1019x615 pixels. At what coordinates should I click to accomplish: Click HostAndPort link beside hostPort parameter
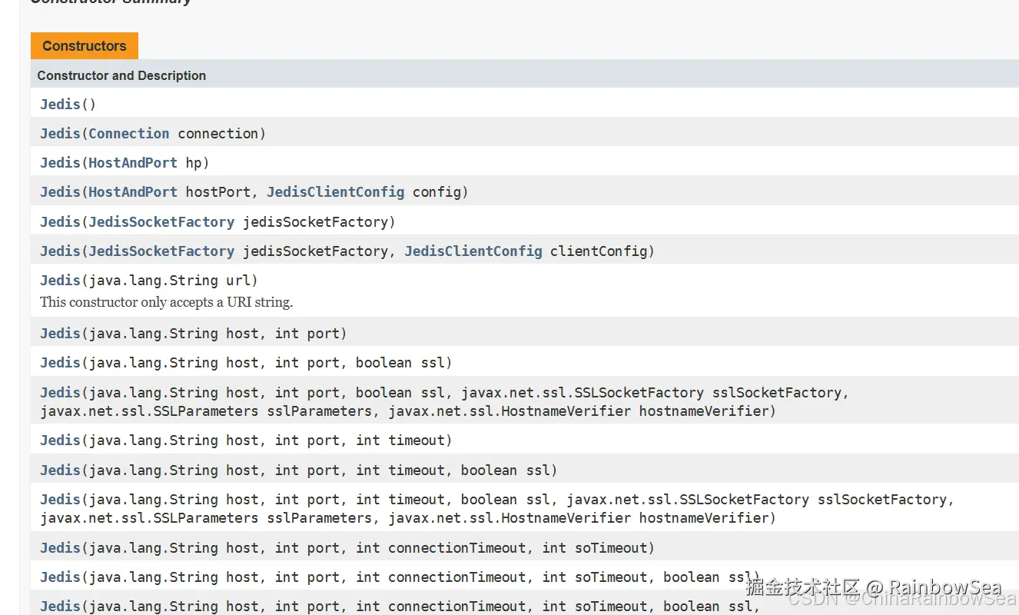click(x=133, y=191)
